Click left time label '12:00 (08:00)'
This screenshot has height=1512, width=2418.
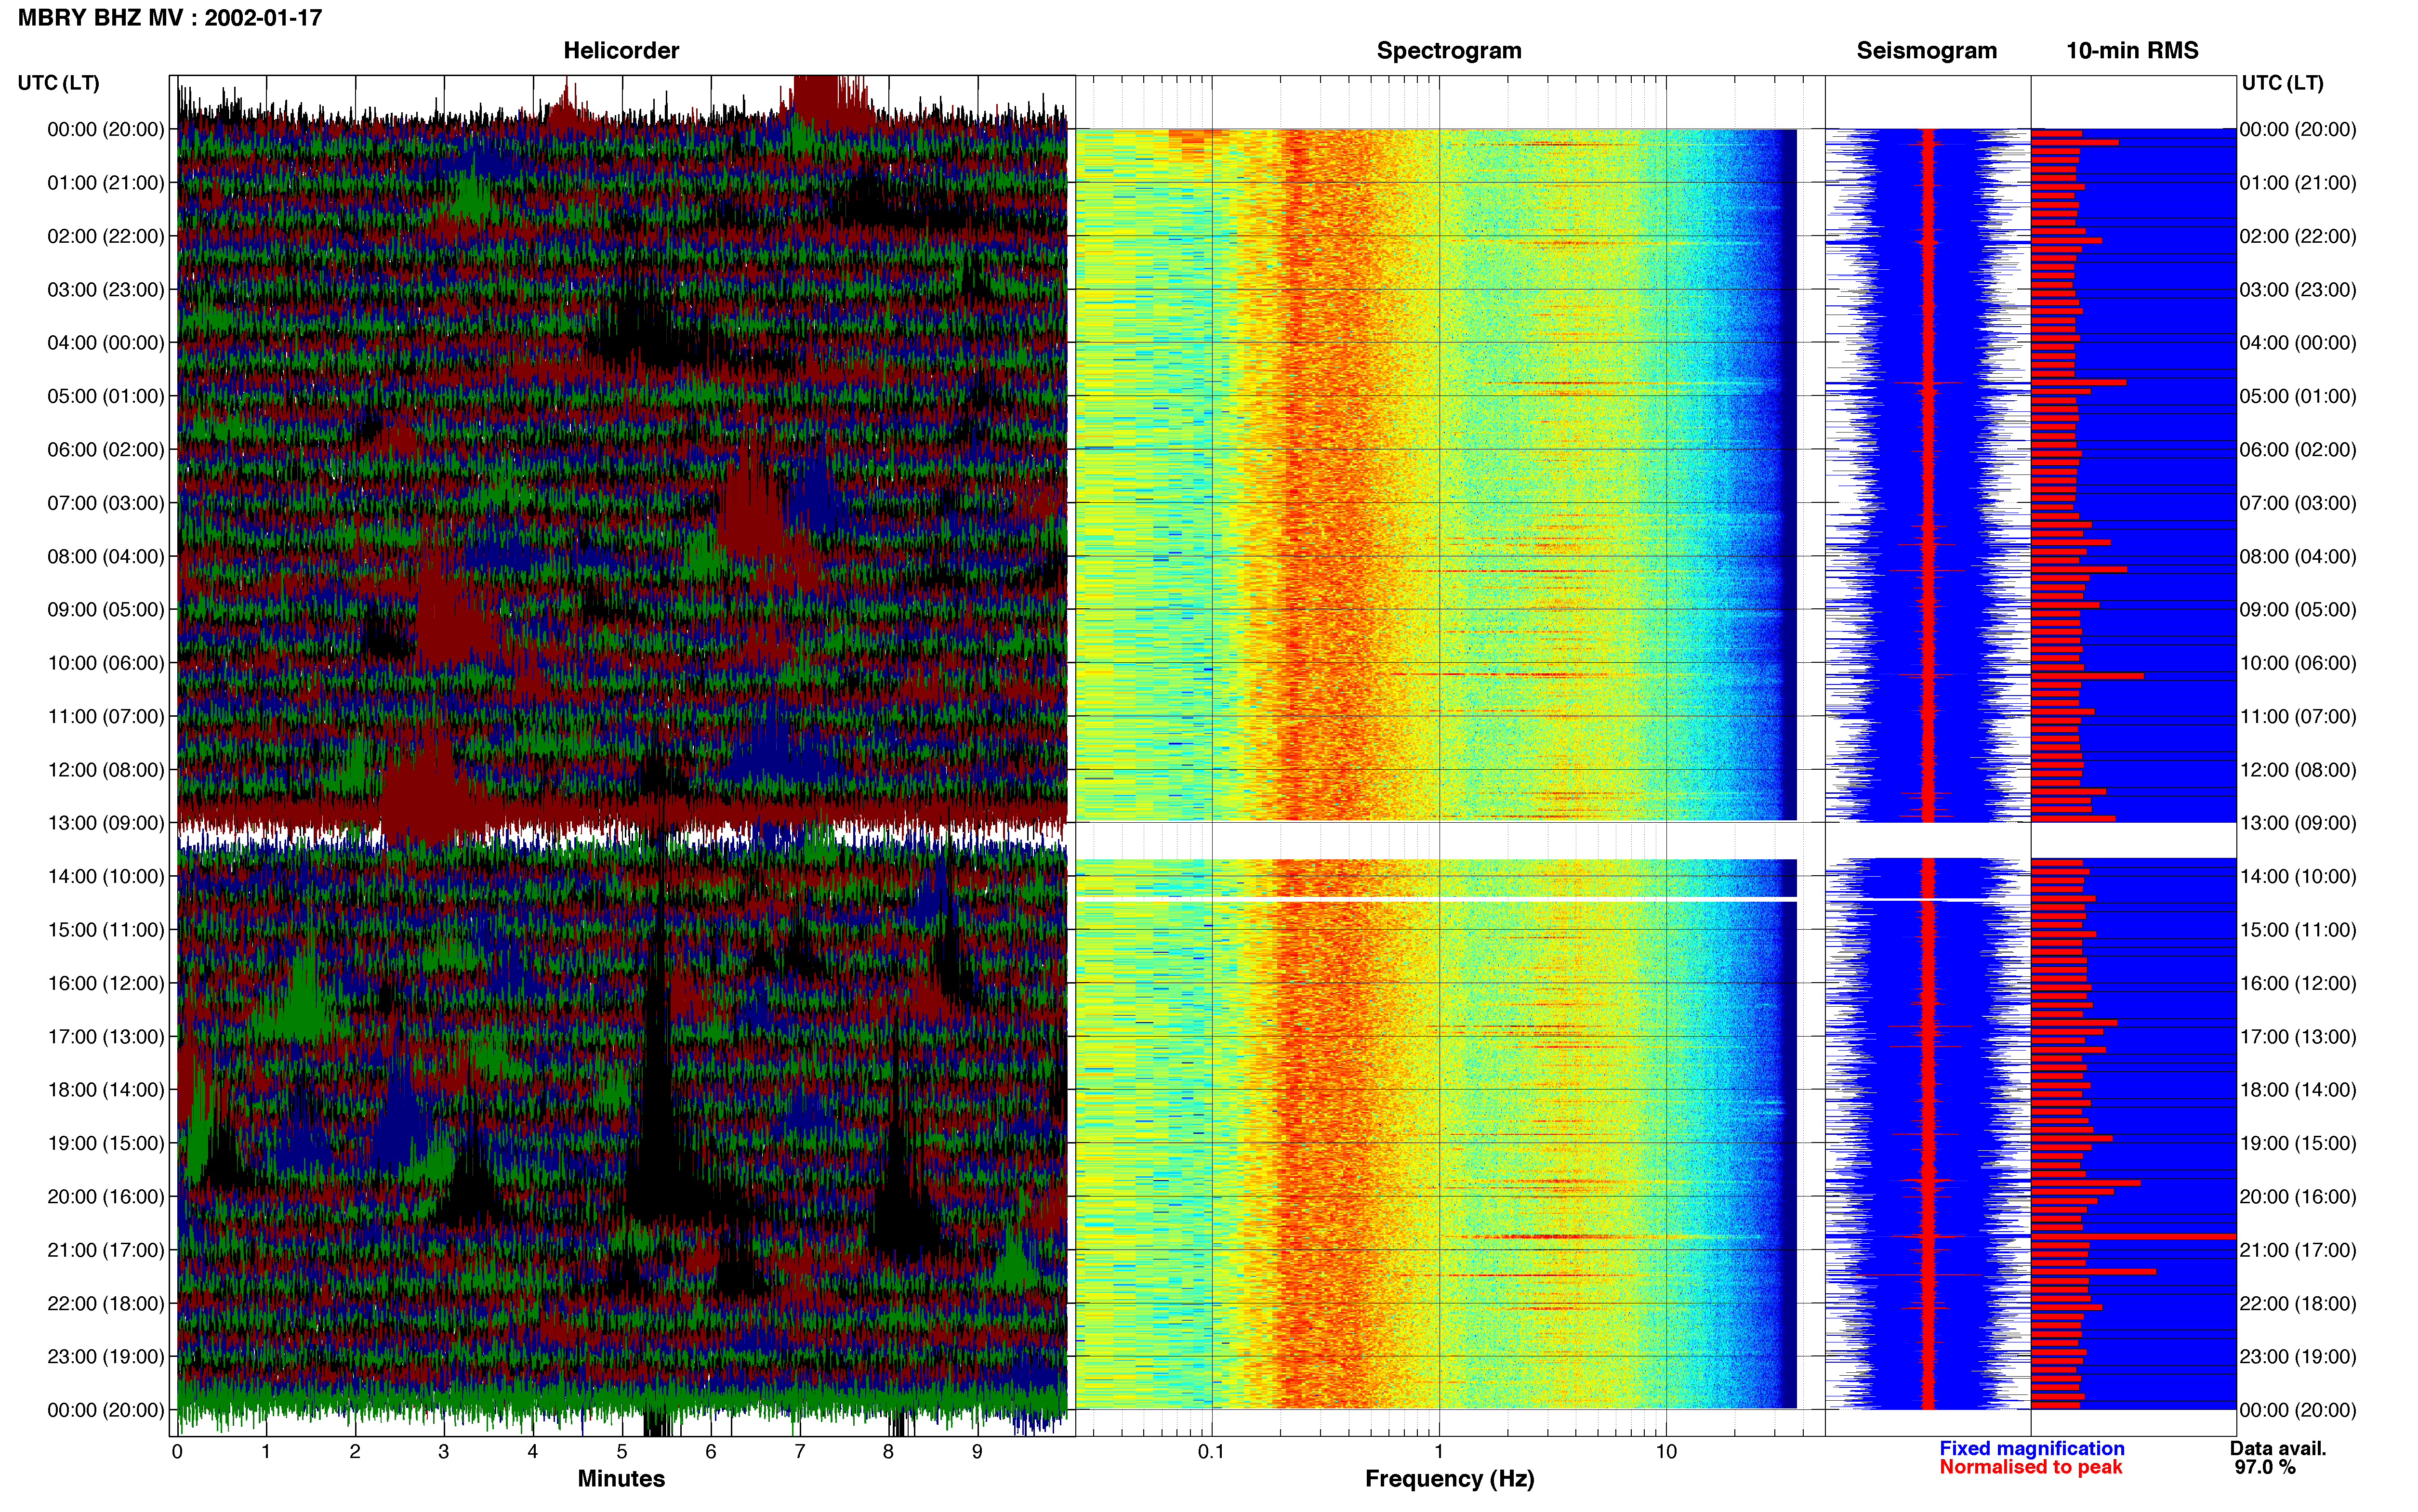click(106, 770)
